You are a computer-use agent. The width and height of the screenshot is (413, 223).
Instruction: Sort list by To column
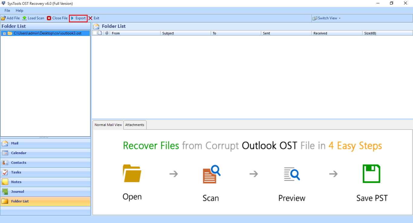236,33
